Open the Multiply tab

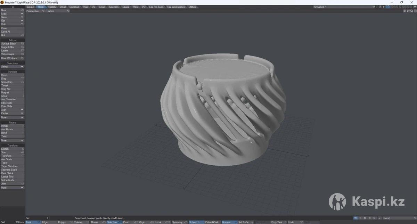tap(52, 7)
